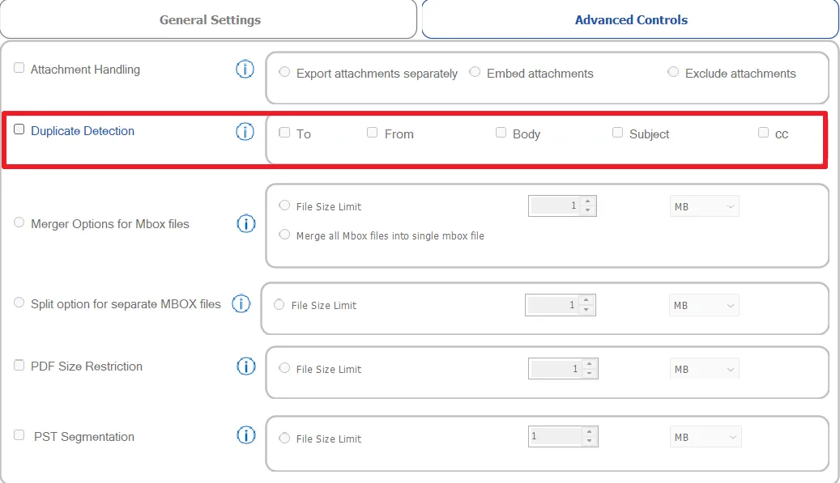This screenshot has width=840, height=483.
Task: Open PDF Size Restriction info icon
Action: (x=246, y=366)
